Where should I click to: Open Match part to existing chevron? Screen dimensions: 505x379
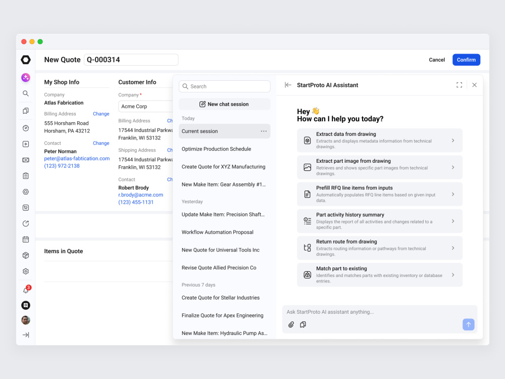coord(453,275)
